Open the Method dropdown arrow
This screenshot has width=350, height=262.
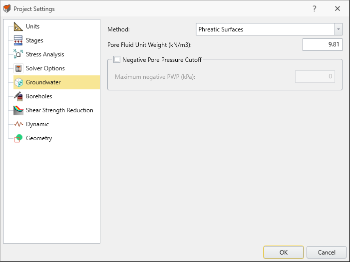(339, 29)
